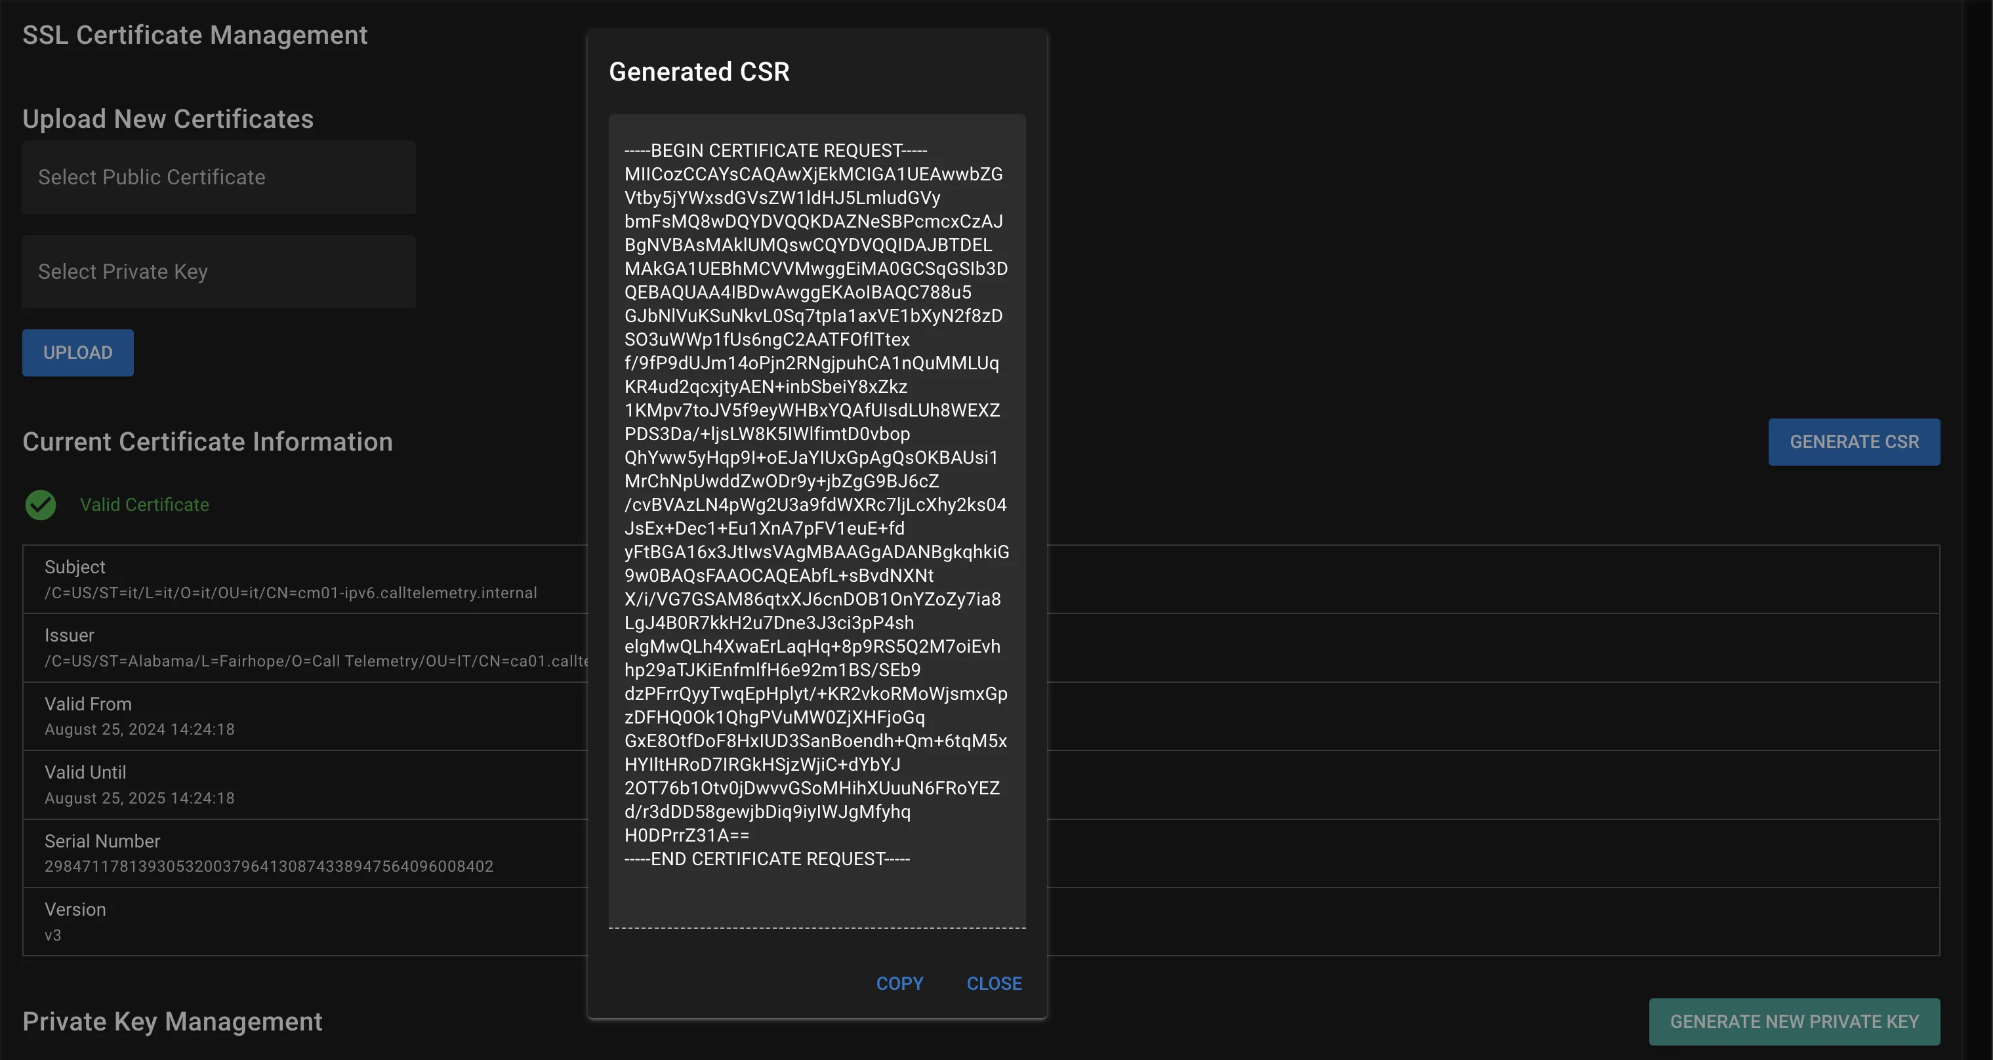The width and height of the screenshot is (1993, 1060).
Task: Click the END CERTIFICATE REQUEST line
Action: pyautogui.click(x=767, y=859)
